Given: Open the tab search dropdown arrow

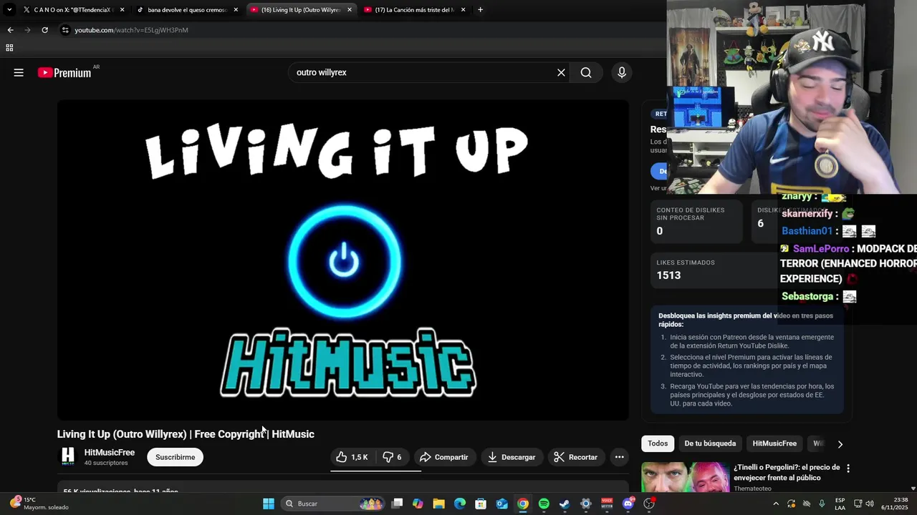Looking at the screenshot, I should [x=9, y=10].
